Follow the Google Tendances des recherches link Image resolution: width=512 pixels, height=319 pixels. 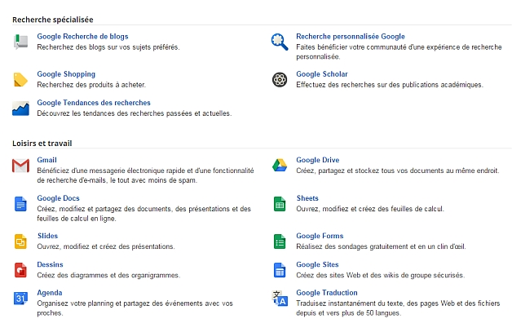94,103
